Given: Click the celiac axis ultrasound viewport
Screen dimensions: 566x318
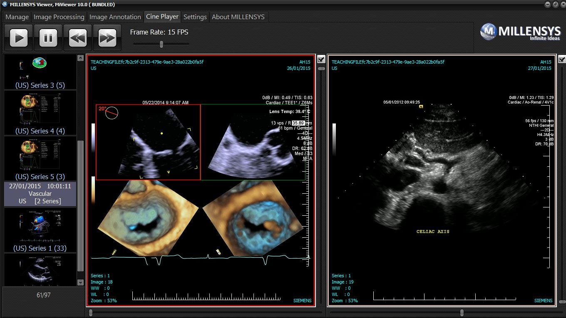Looking at the screenshot, I should 442,181.
